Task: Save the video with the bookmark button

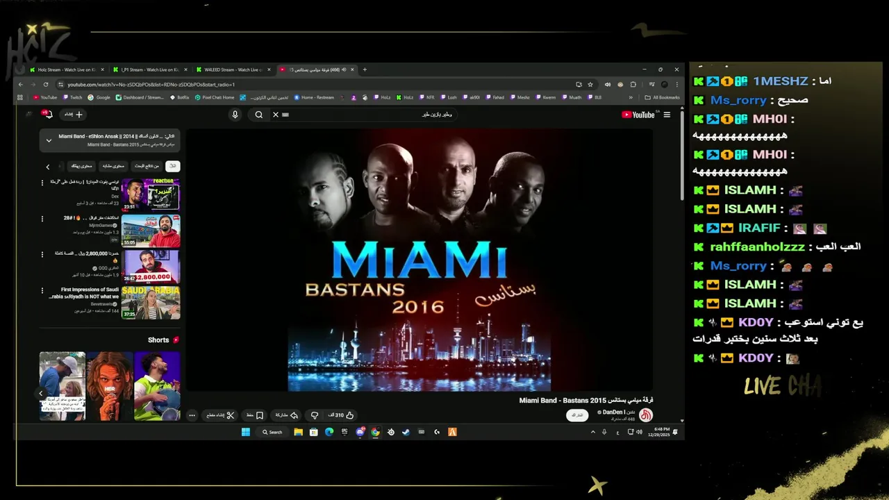Action: pos(254,415)
